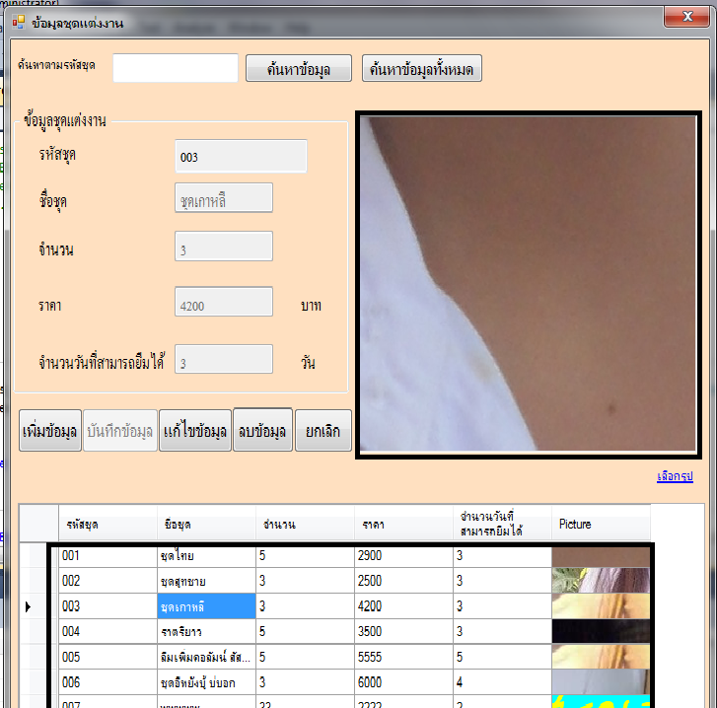Click the บันทึกข้อมูล save data button

point(119,431)
